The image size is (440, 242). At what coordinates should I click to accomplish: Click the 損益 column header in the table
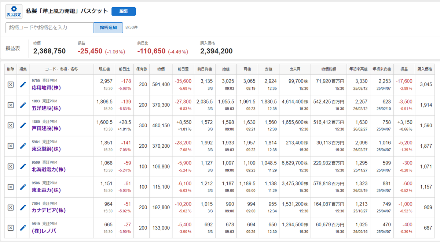[404, 69]
